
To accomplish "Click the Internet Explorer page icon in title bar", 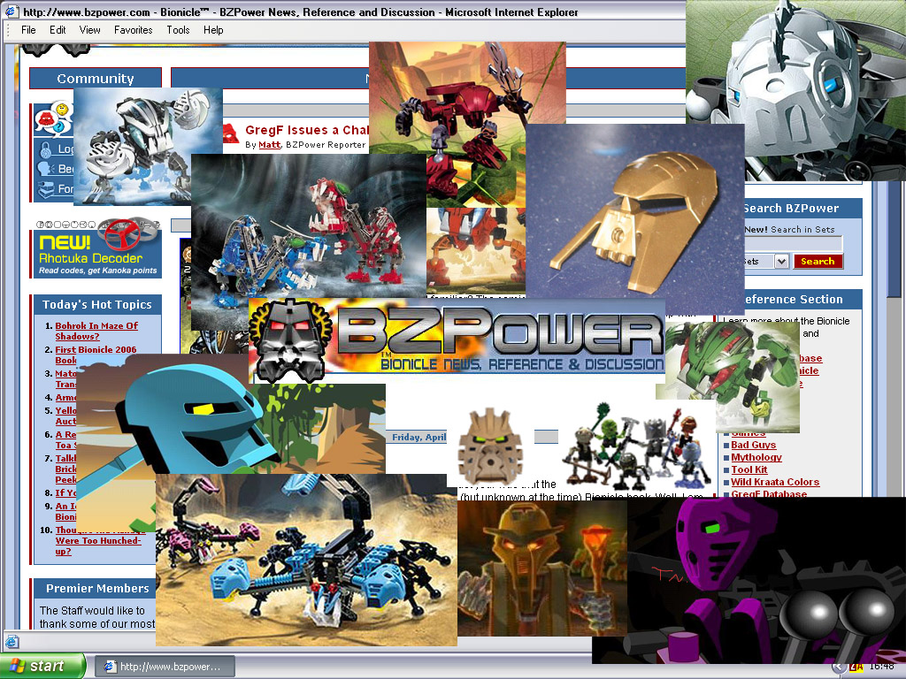I will 12,11.
